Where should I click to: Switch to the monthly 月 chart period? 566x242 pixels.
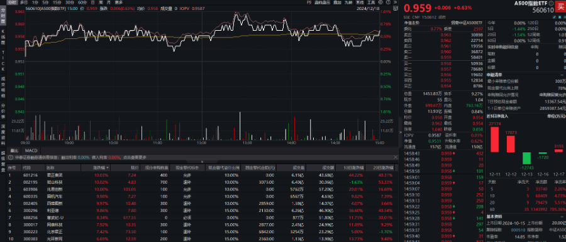[x=109, y=2]
